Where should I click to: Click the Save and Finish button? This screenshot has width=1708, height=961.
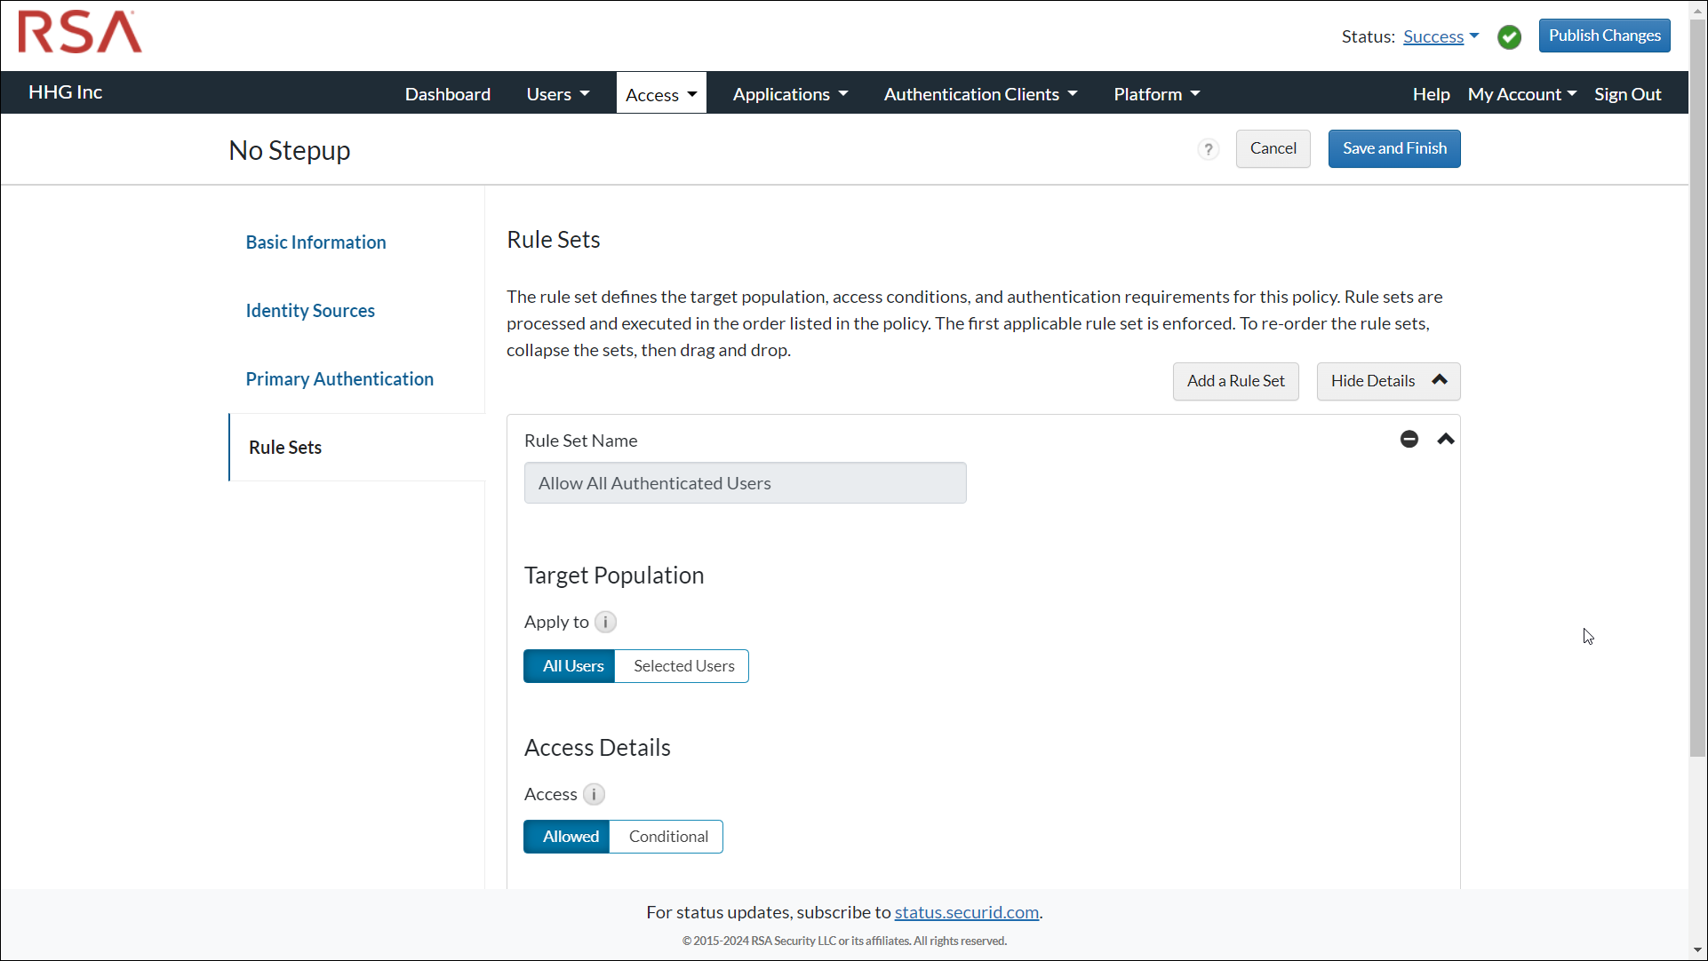click(x=1393, y=148)
